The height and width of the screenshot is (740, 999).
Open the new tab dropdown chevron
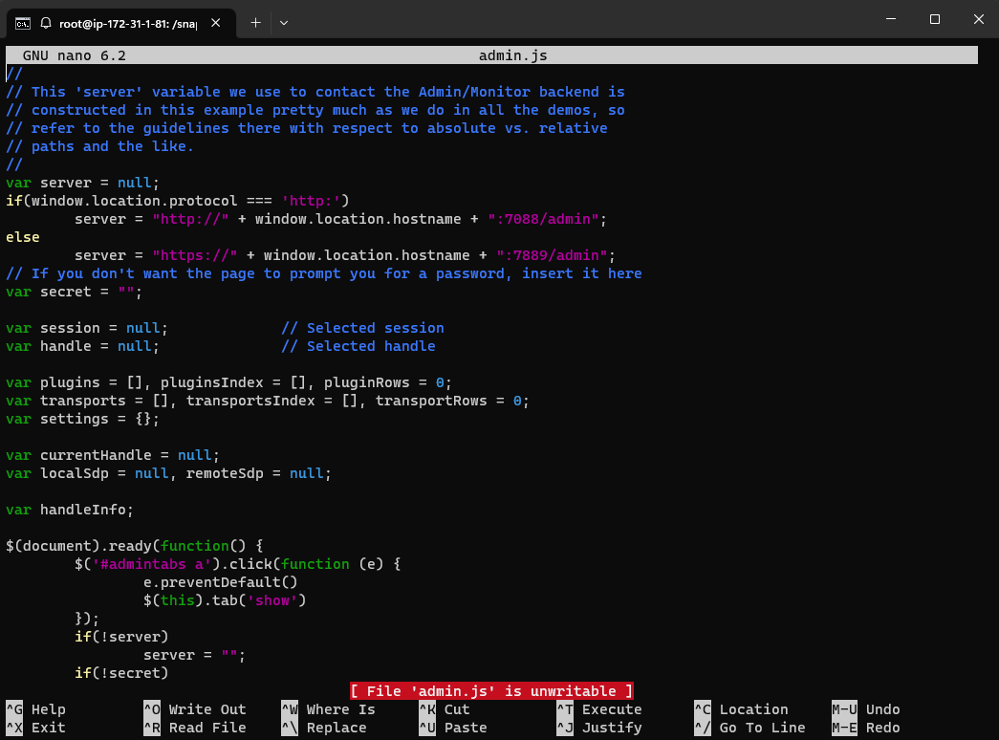(284, 23)
